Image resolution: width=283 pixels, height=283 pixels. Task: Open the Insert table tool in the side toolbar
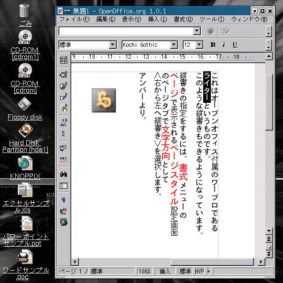pos(64,60)
